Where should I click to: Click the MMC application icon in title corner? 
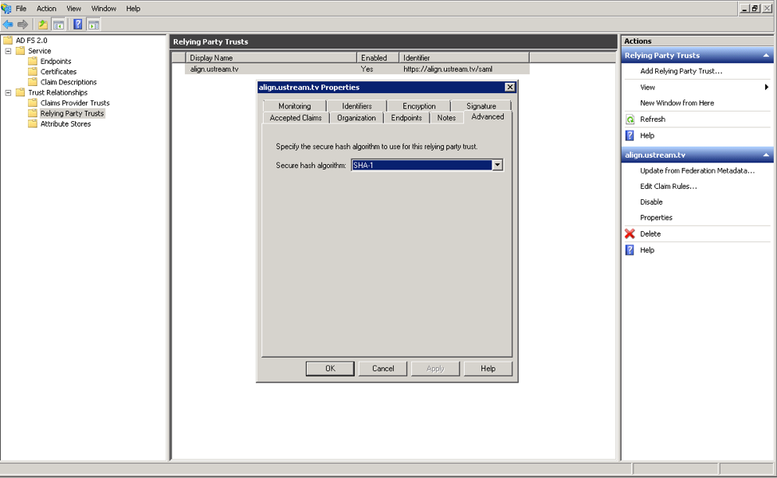click(x=6, y=9)
